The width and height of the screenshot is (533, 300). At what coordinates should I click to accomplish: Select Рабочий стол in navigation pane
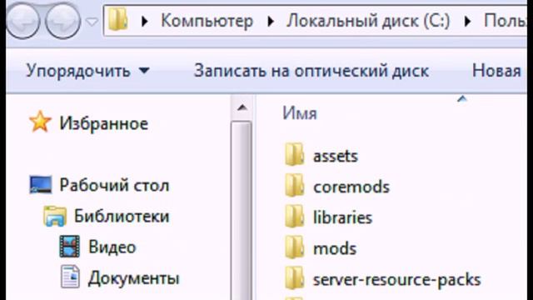[x=114, y=186]
